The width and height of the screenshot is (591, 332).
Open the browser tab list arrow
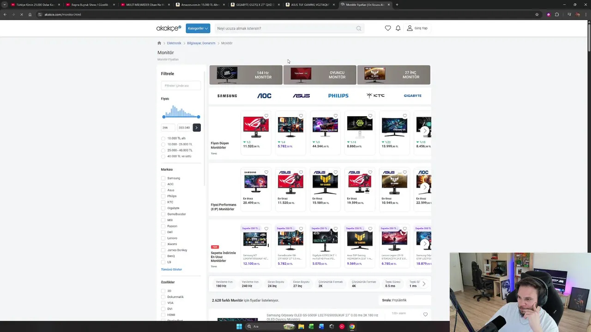5,5
